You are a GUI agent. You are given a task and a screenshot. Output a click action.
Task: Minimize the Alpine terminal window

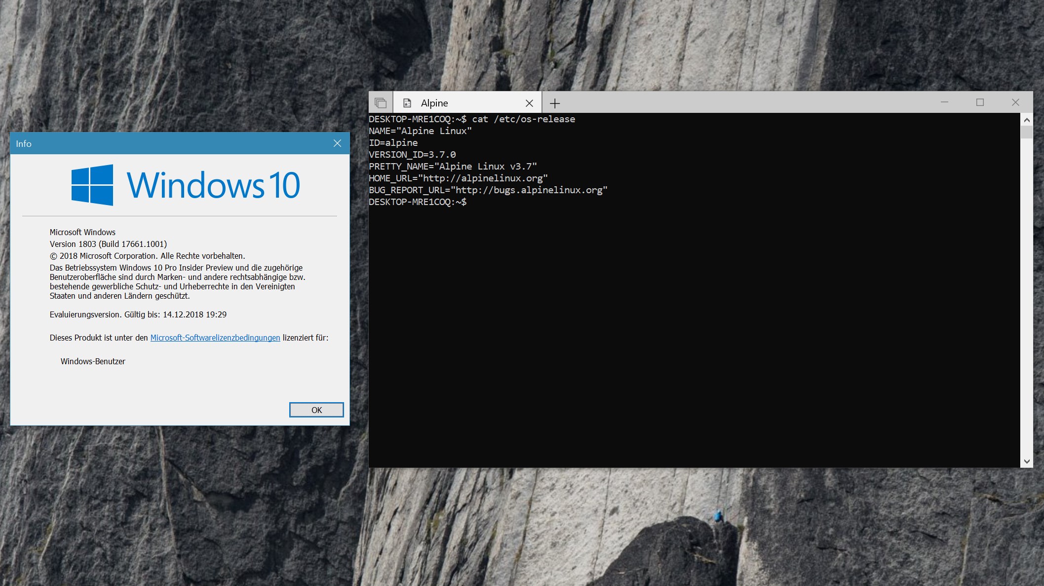(x=944, y=102)
